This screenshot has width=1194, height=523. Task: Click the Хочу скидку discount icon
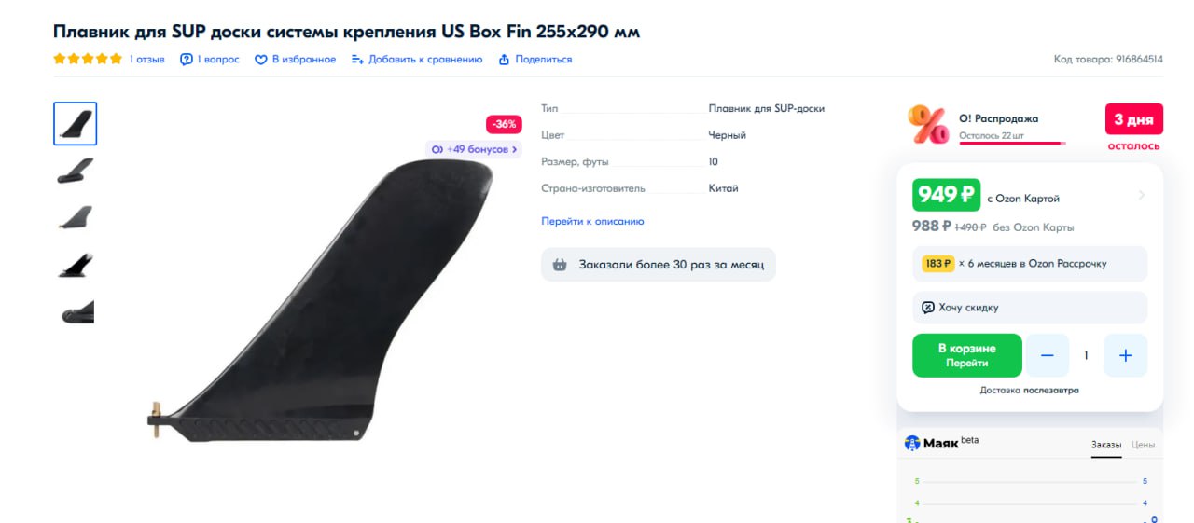coord(928,308)
